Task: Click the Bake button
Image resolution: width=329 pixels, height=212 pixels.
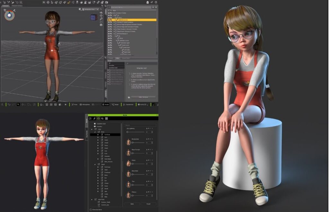Action: click(132, 204)
